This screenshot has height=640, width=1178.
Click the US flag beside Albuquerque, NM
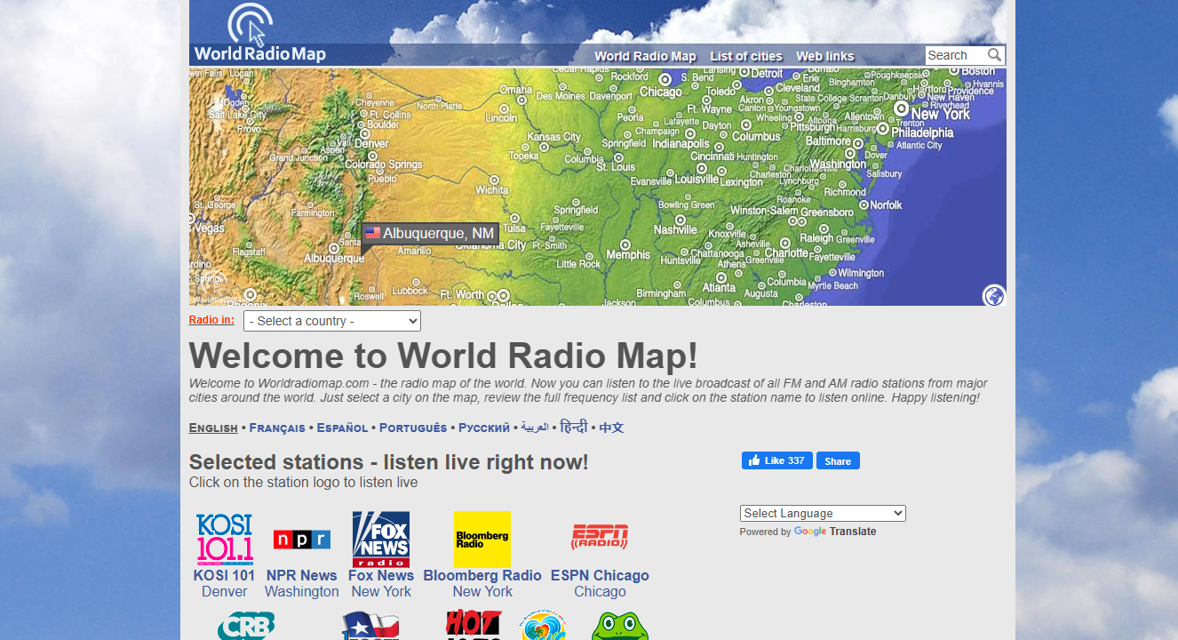pos(372,233)
